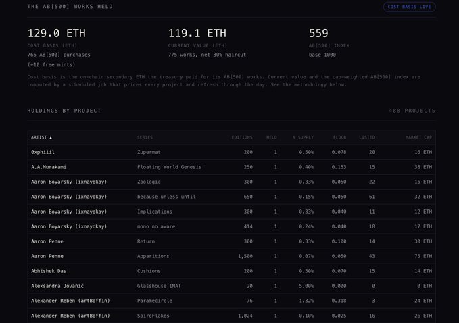459x323 pixels.
Task: Sort table by SERIES column header
Action: pyautogui.click(x=145, y=137)
